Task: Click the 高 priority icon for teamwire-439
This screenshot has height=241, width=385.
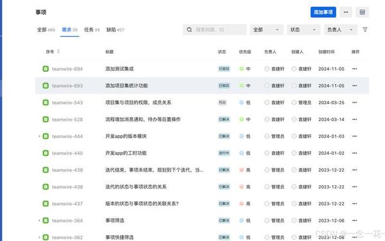Action: point(242,170)
